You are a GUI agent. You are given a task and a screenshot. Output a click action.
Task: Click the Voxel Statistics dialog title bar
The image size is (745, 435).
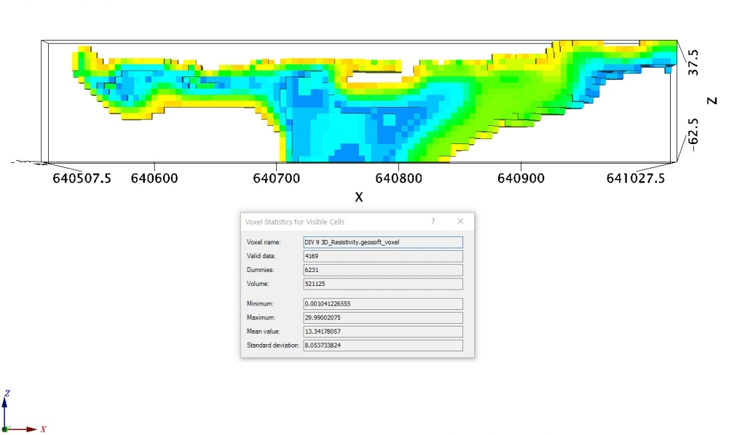328,221
